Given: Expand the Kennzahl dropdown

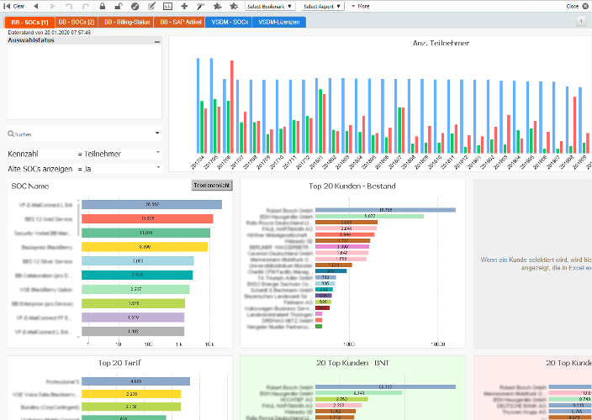Looking at the screenshot, I should [x=157, y=154].
